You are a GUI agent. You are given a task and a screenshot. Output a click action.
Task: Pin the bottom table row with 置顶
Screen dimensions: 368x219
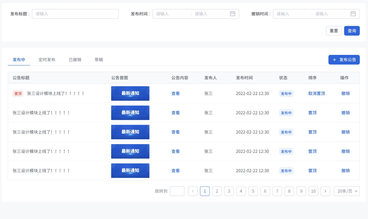pyautogui.click(x=312, y=171)
